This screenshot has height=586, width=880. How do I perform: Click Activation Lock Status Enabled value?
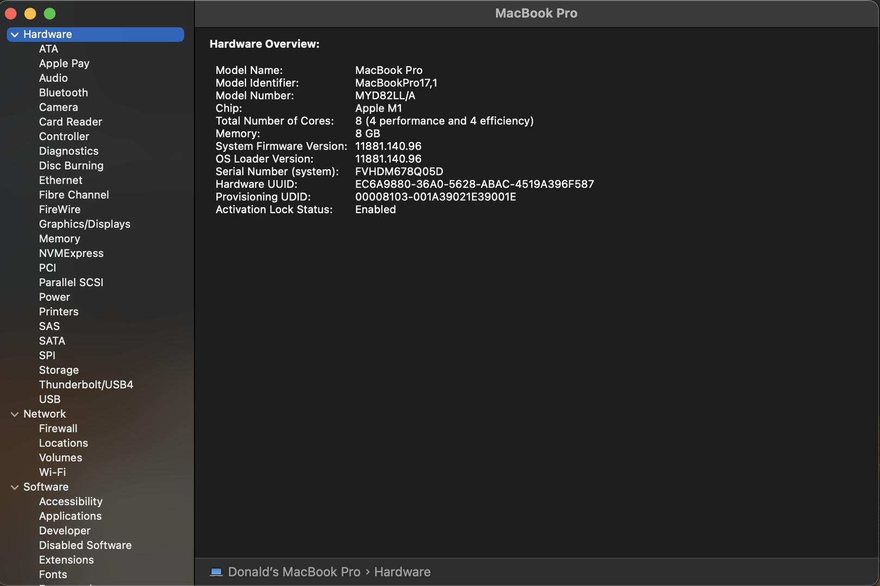[375, 210]
